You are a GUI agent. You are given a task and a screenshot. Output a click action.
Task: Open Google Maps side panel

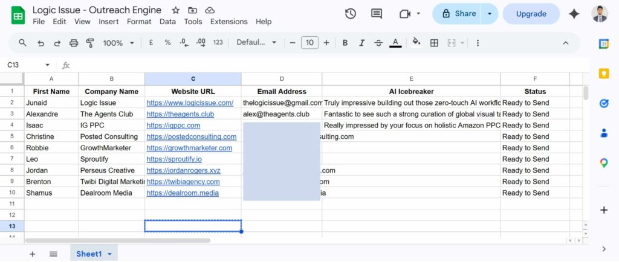click(604, 162)
